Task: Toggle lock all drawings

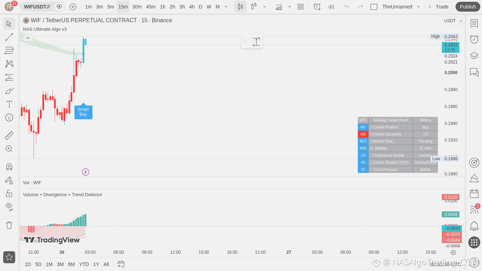Action: [x=9, y=193]
